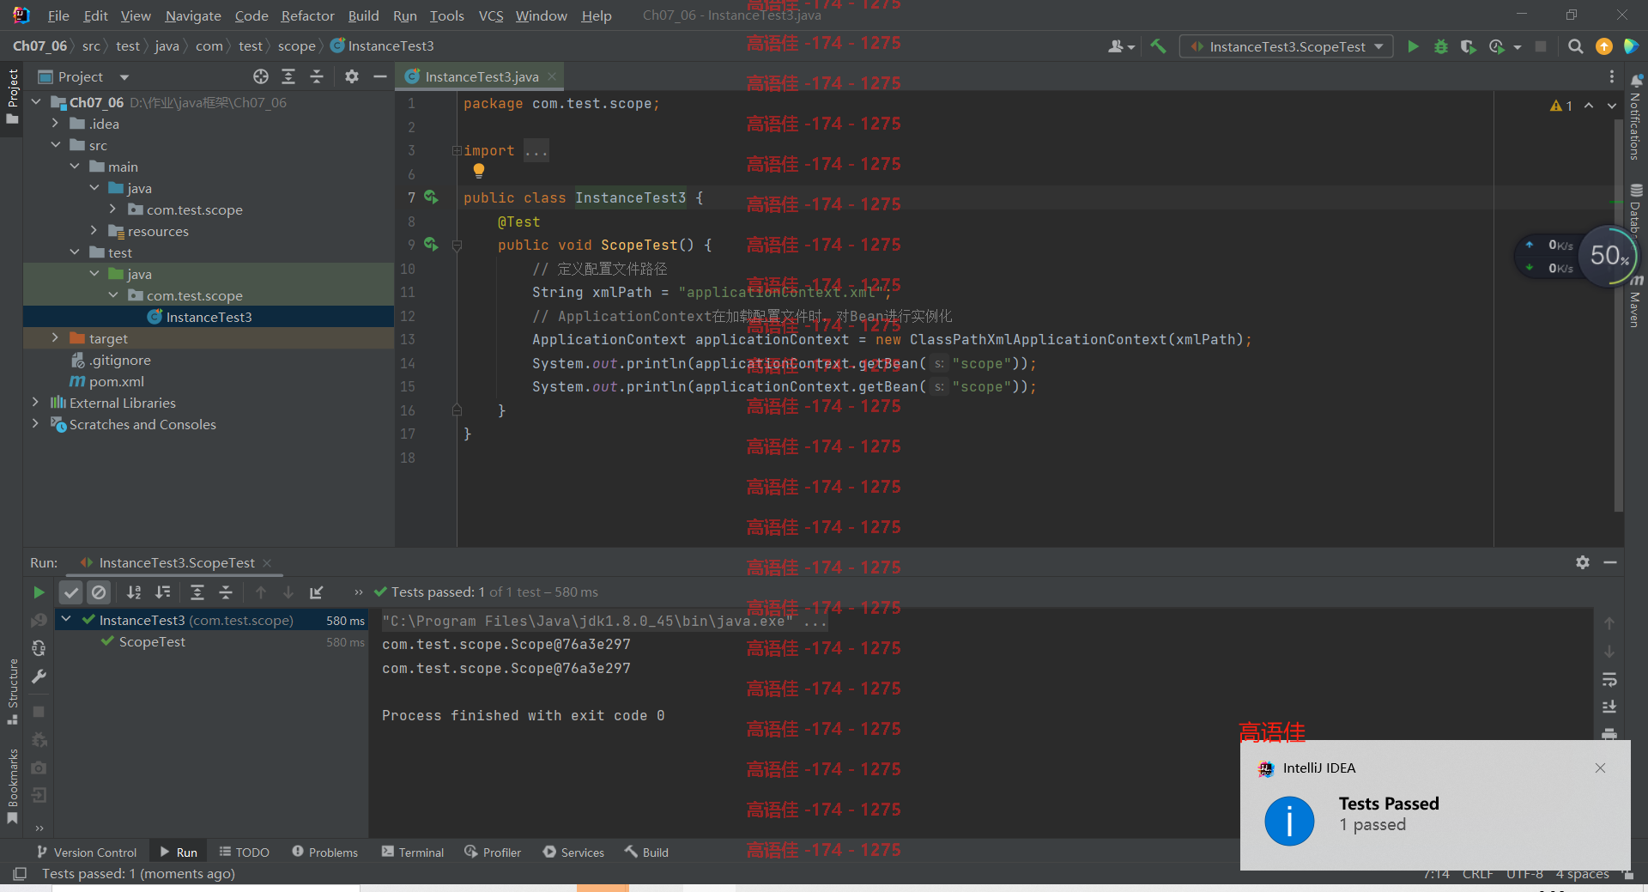Toggle Show Ignored tests button
Image resolution: width=1648 pixels, height=892 pixels.
click(99, 592)
